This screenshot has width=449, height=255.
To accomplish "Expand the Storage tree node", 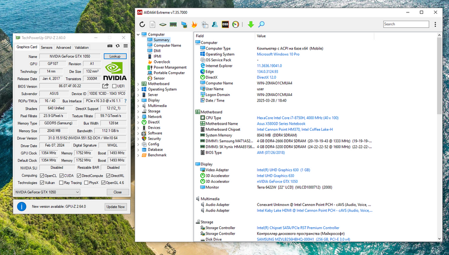I will pyautogui.click(x=138, y=111).
